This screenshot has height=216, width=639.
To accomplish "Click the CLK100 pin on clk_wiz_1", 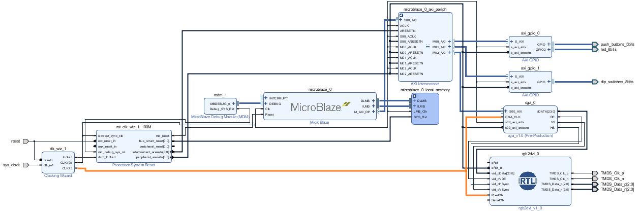I will 67,163.
